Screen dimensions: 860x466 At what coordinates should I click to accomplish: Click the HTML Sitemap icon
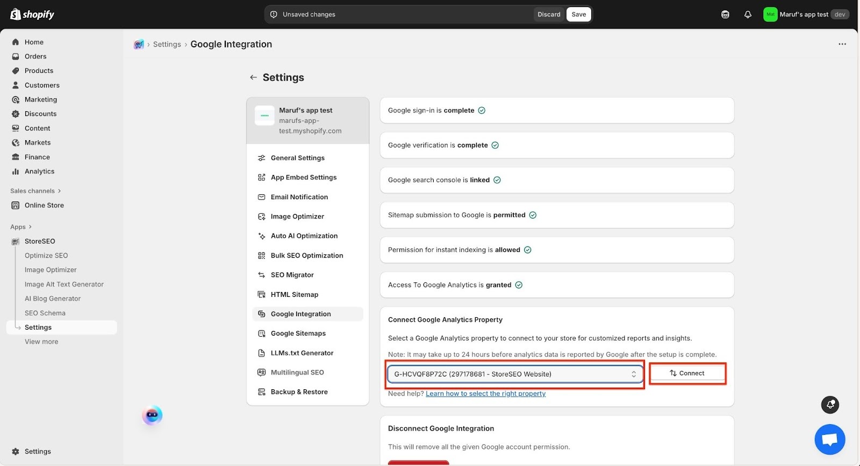point(262,295)
